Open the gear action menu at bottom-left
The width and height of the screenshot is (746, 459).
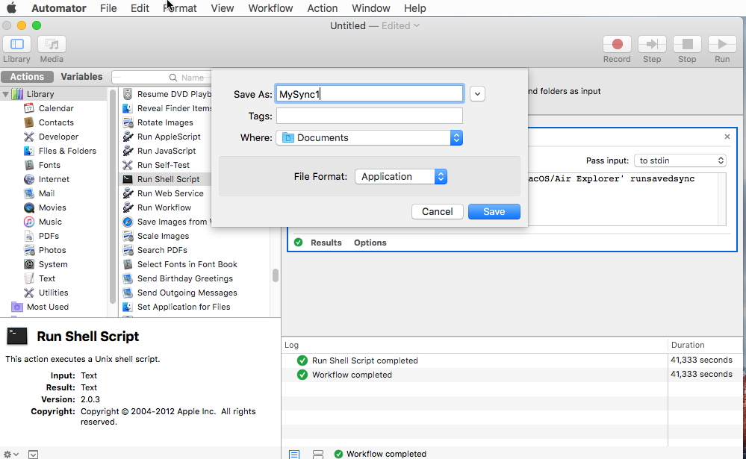pos(11,455)
